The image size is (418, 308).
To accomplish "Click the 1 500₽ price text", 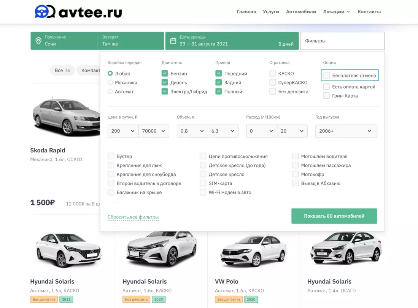I will click(x=42, y=203).
